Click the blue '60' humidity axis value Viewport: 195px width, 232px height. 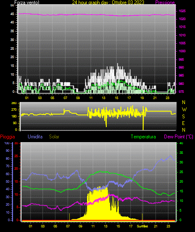point(8,174)
